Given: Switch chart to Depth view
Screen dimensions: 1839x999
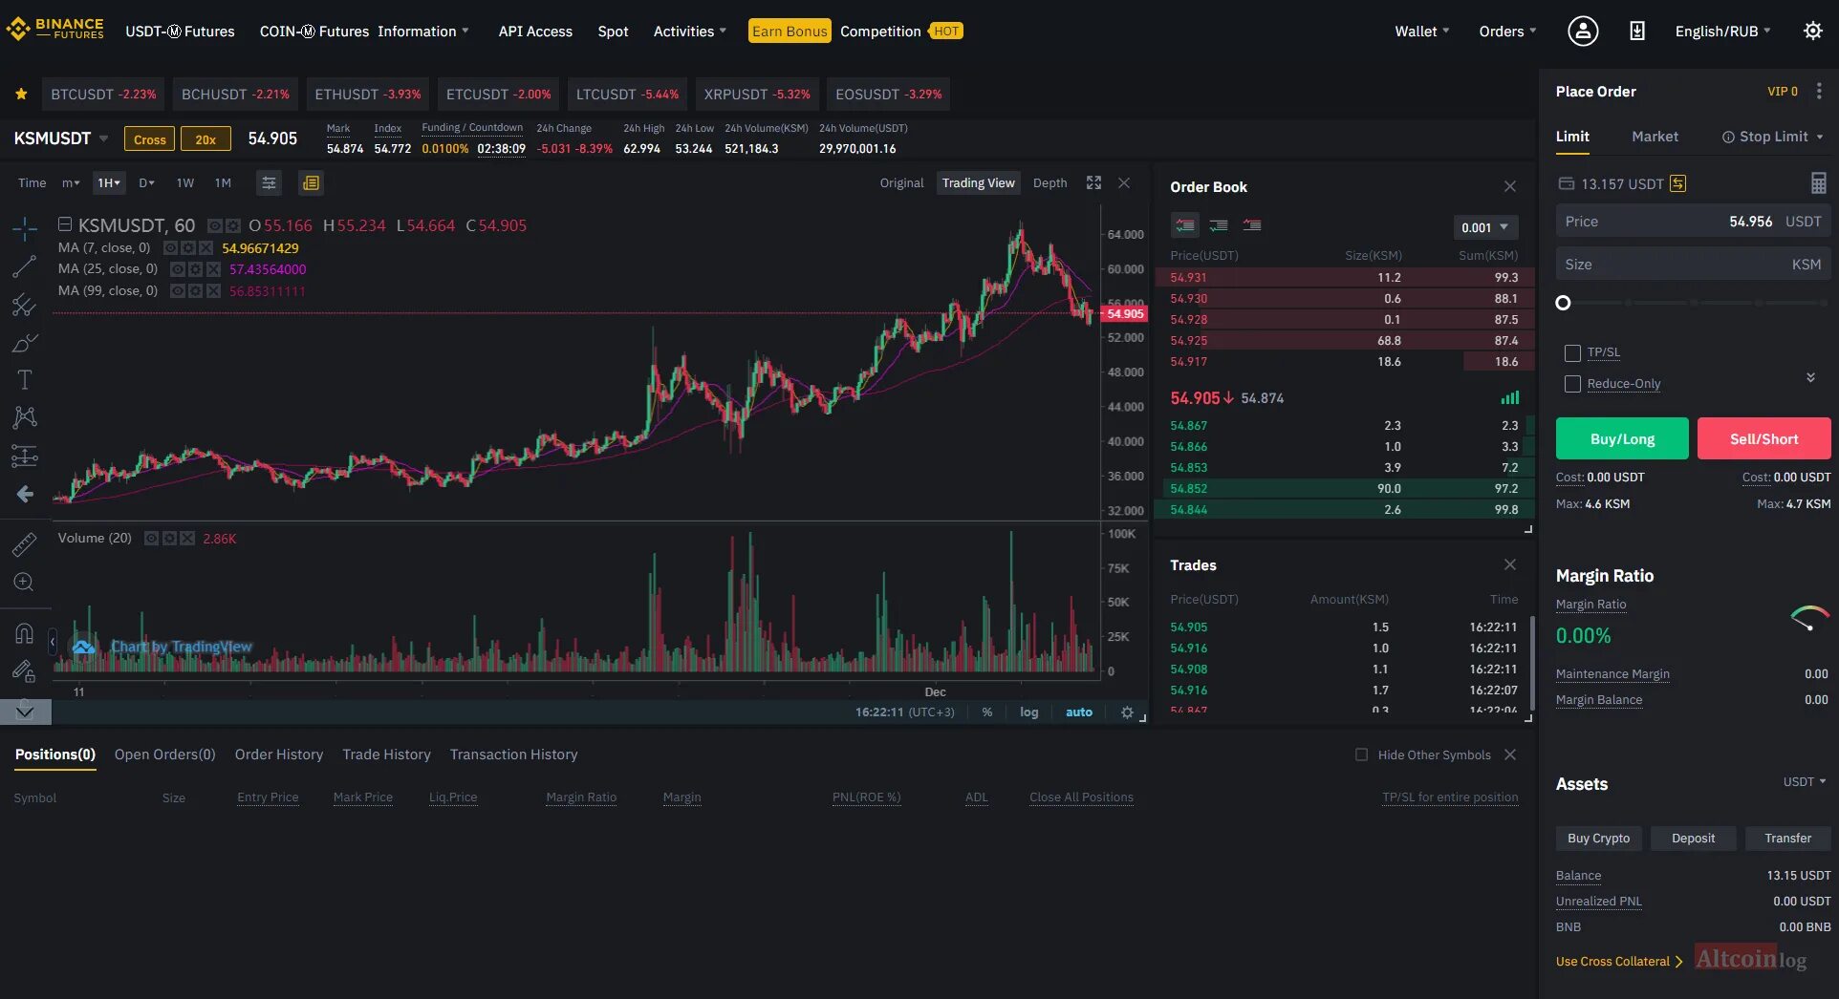Looking at the screenshot, I should point(1049,182).
